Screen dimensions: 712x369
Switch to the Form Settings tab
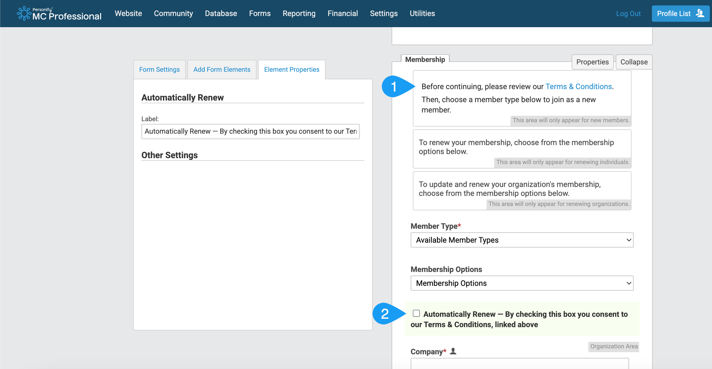tap(159, 69)
